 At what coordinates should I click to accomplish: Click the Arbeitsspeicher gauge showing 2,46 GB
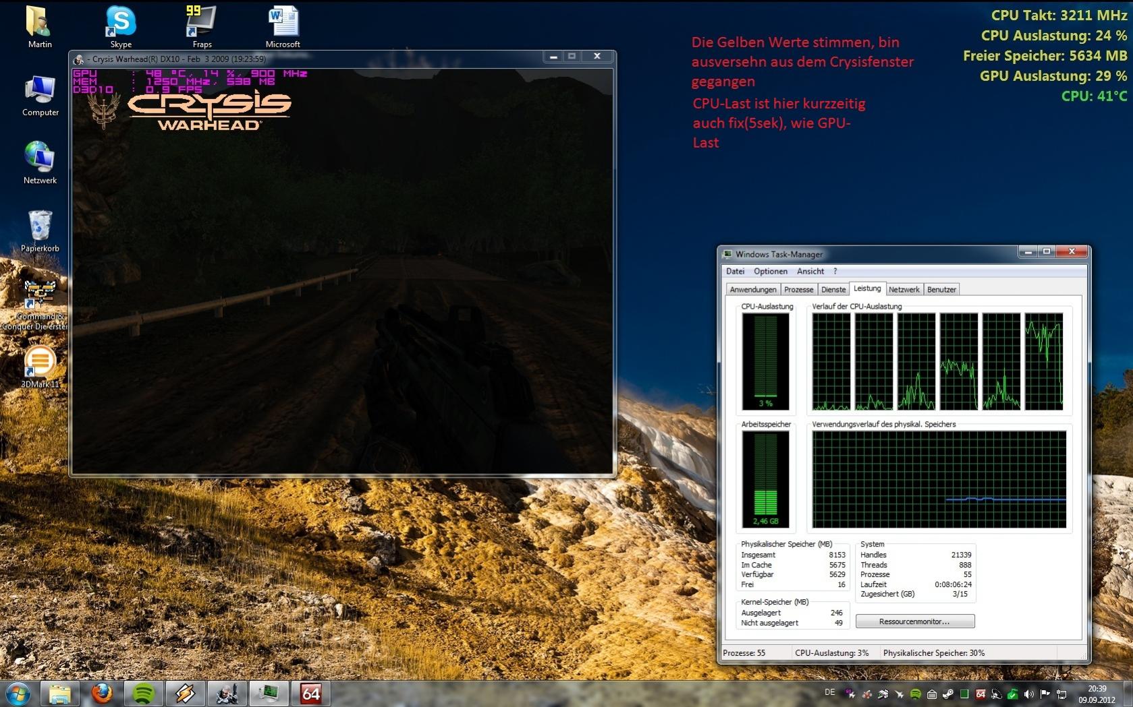click(765, 479)
